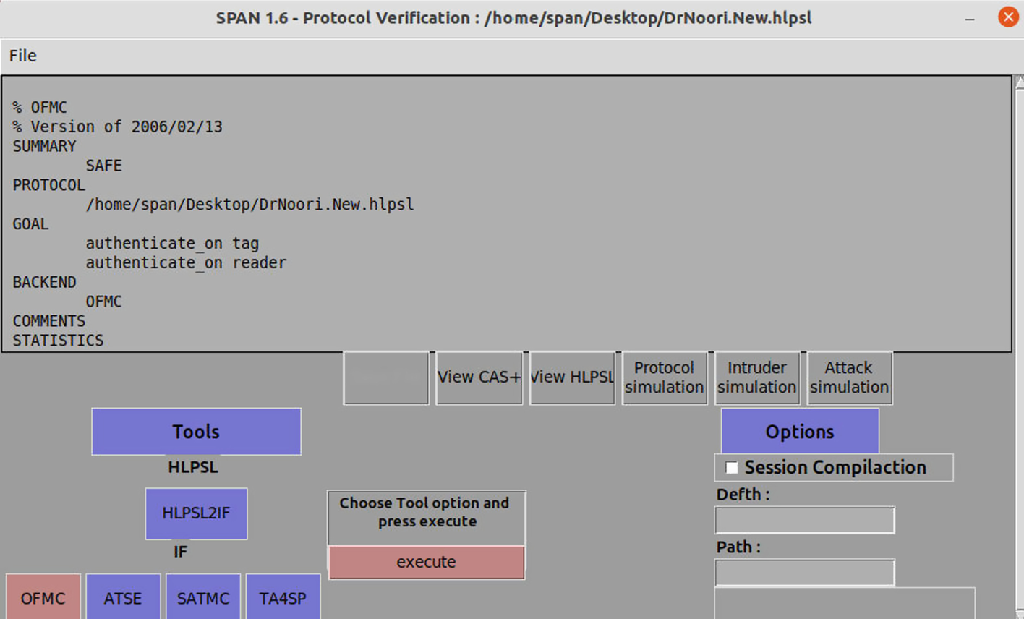The width and height of the screenshot is (1024, 619).
Task: Select the SATMC backend
Action: pyautogui.click(x=203, y=597)
